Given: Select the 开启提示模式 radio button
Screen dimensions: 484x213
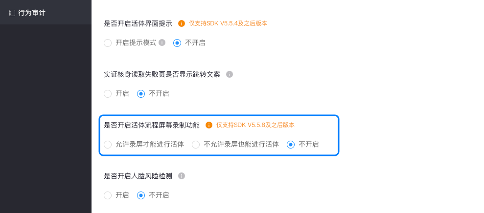Looking at the screenshot, I should point(108,43).
